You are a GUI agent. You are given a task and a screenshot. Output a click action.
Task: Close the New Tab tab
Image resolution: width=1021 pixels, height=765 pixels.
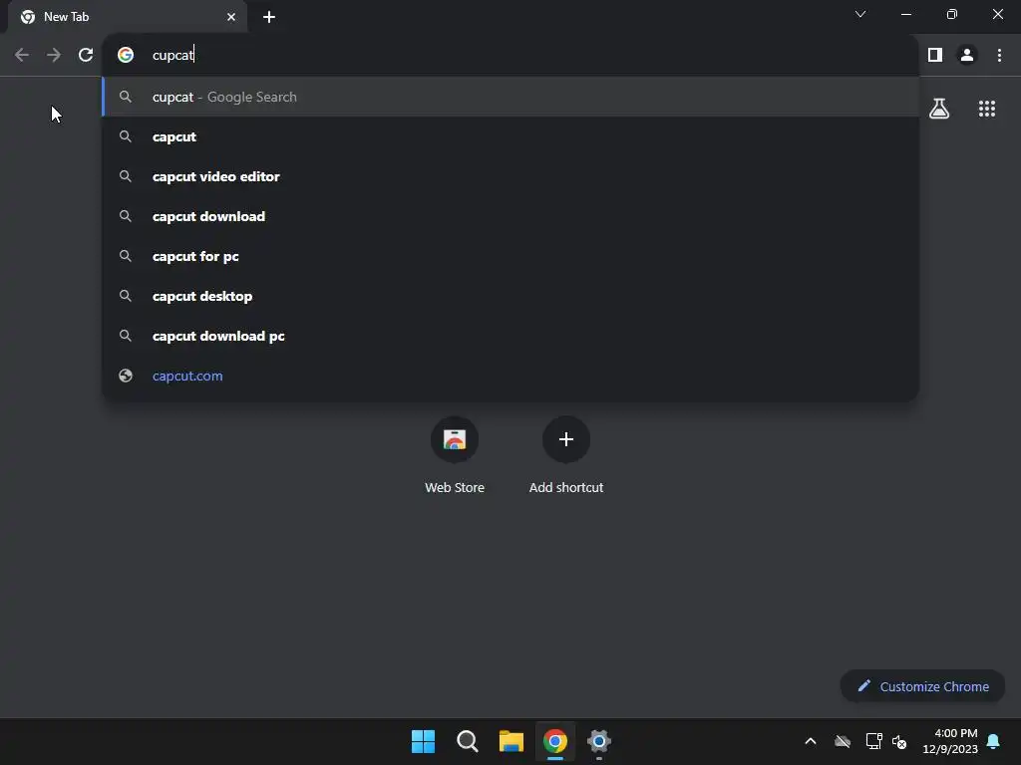tap(231, 17)
